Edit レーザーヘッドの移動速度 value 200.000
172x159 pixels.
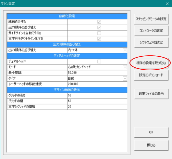97,84
